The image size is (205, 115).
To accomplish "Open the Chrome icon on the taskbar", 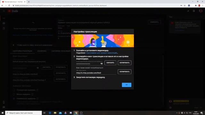I will coord(76,113).
